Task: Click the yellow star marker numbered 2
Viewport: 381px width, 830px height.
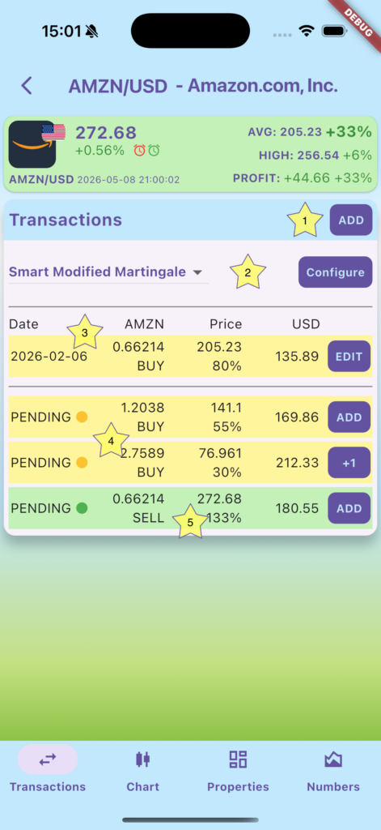Action: click(x=248, y=272)
